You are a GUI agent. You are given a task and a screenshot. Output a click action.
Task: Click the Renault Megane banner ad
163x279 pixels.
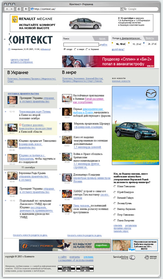[81, 23]
